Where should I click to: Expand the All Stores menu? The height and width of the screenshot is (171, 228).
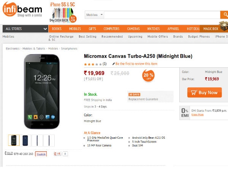[25, 29]
